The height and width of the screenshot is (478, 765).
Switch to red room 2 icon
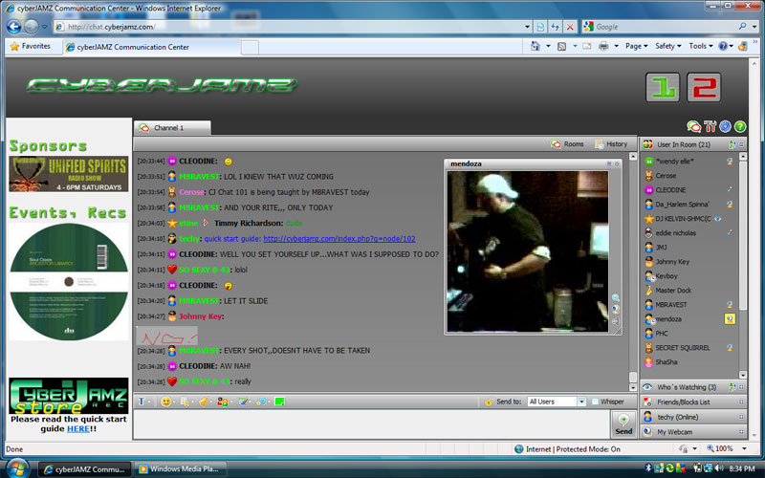704,88
